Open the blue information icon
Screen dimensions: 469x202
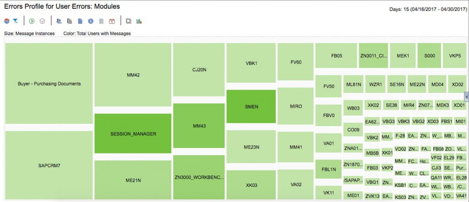click(x=91, y=21)
